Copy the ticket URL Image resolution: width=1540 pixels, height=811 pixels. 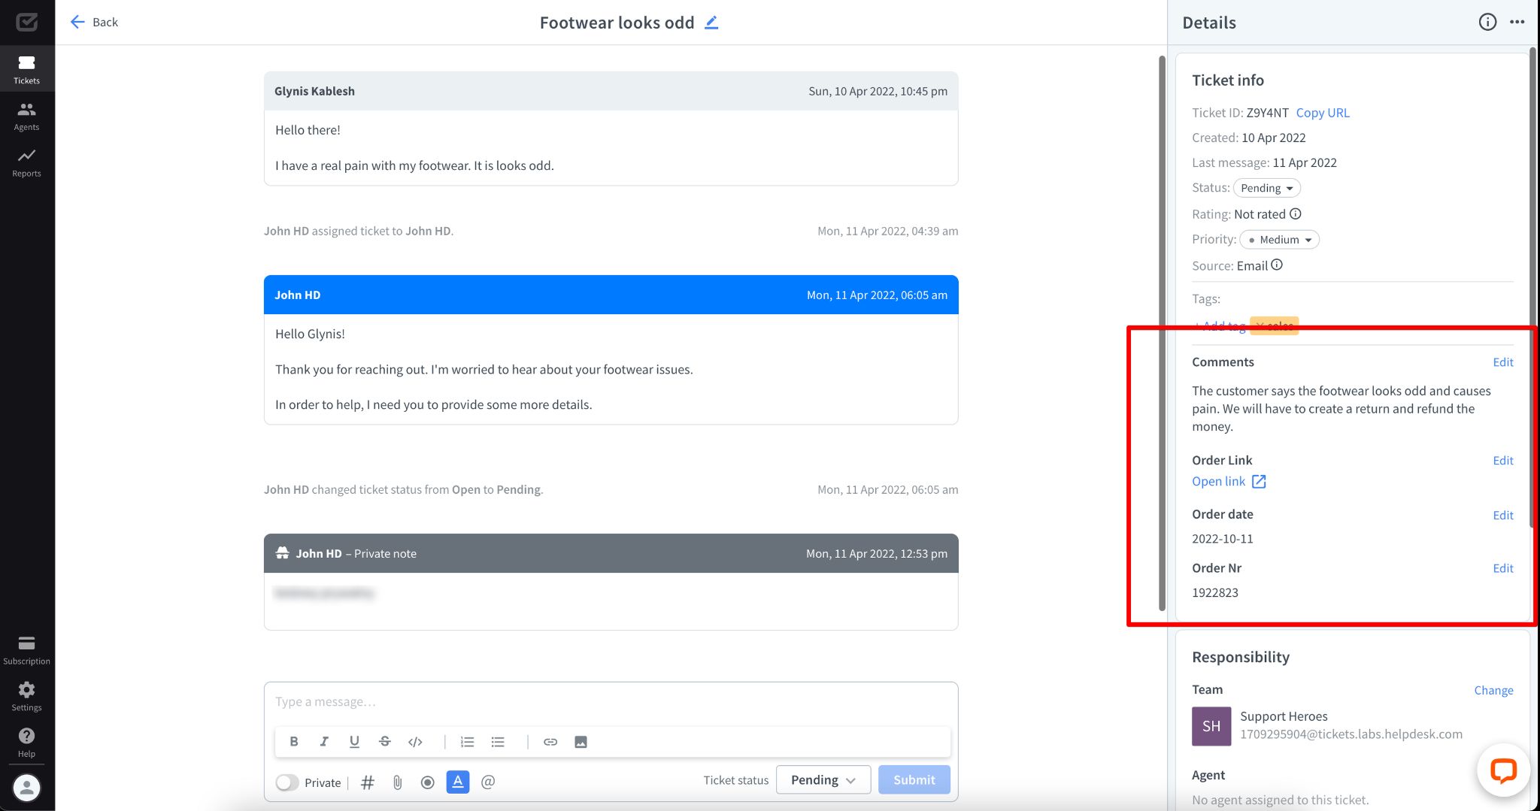click(1323, 113)
